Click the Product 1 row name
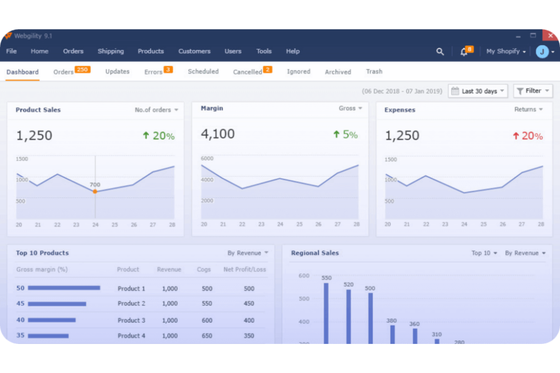This screenshot has height=373, width=560. coord(131,289)
